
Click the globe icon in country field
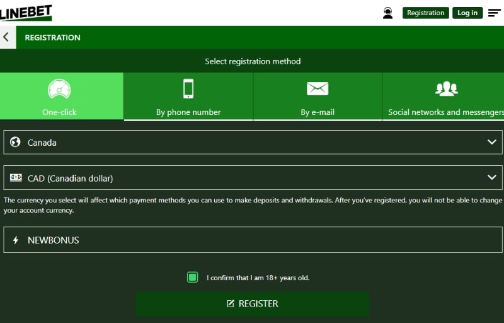tap(15, 142)
